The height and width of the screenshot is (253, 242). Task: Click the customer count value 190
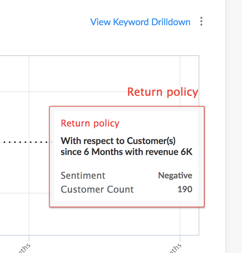point(185,189)
